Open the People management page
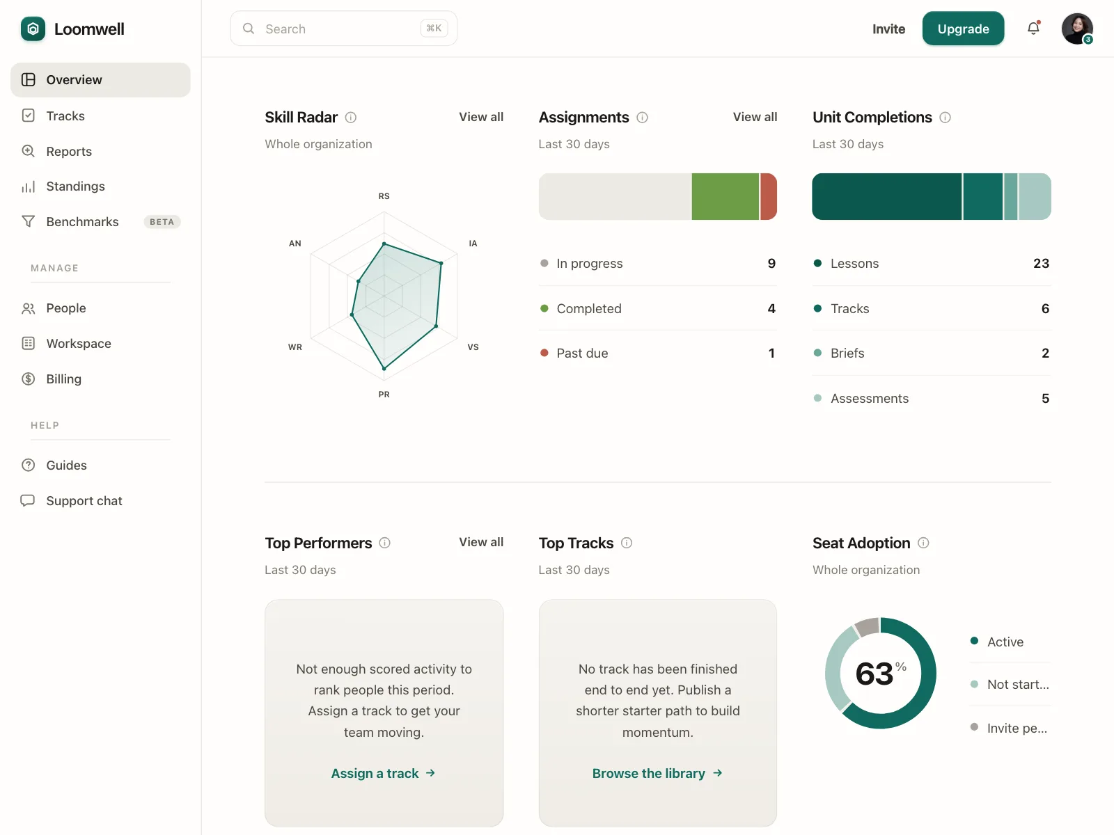The image size is (1114, 835). [100, 308]
